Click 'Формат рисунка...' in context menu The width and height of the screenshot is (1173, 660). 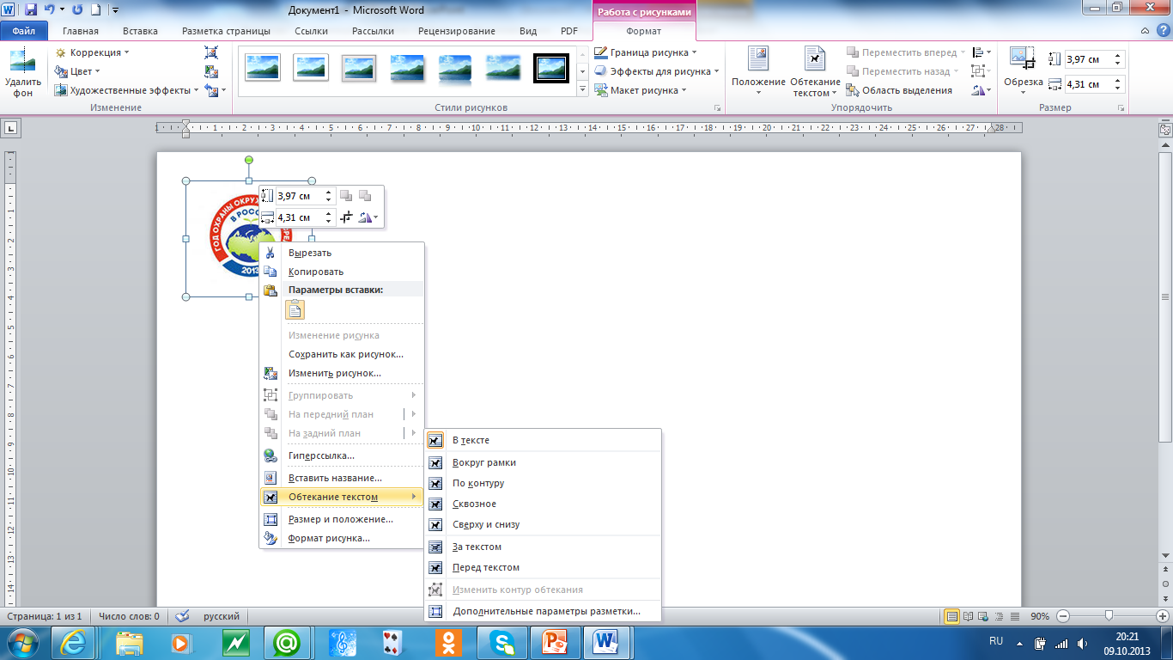click(329, 538)
